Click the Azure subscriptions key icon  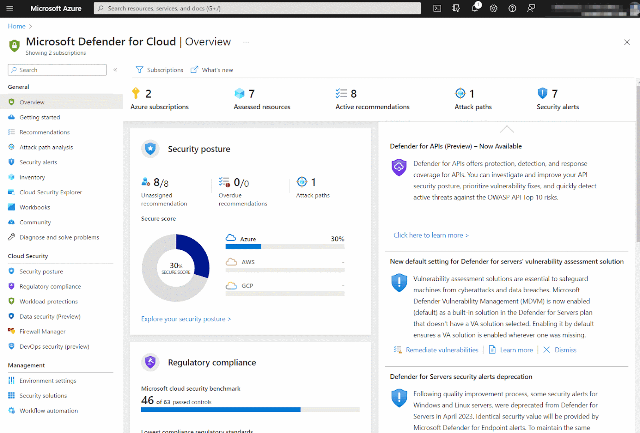click(x=136, y=93)
